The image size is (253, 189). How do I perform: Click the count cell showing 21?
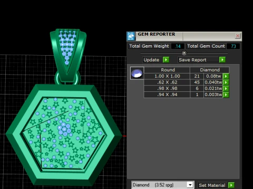coord(197,76)
